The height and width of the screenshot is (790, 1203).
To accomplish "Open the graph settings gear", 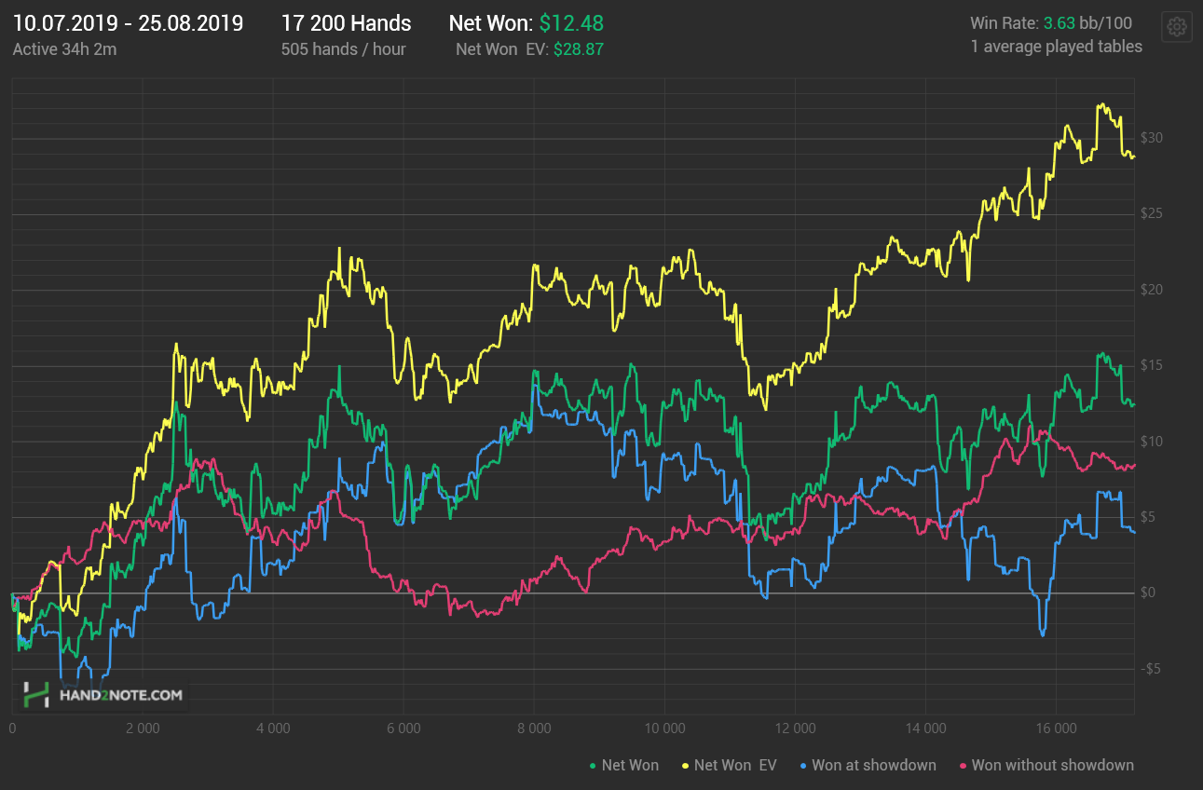I will click(1177, 27).
